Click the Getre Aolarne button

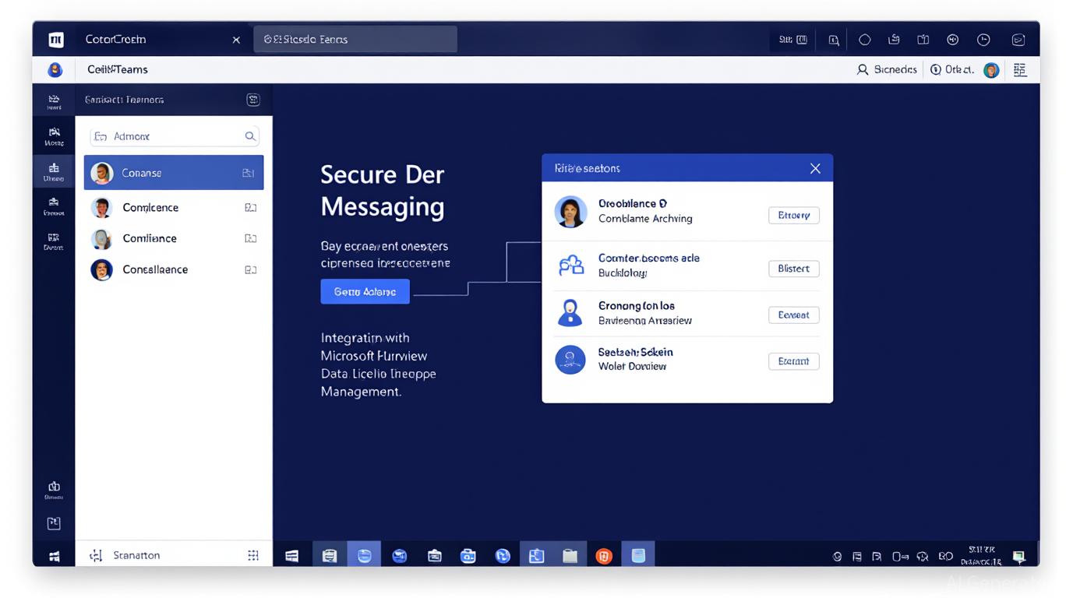pyautogui.click(x=365, y=292)
